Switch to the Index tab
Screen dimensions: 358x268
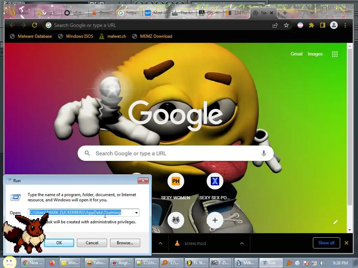tap(21, 13)
